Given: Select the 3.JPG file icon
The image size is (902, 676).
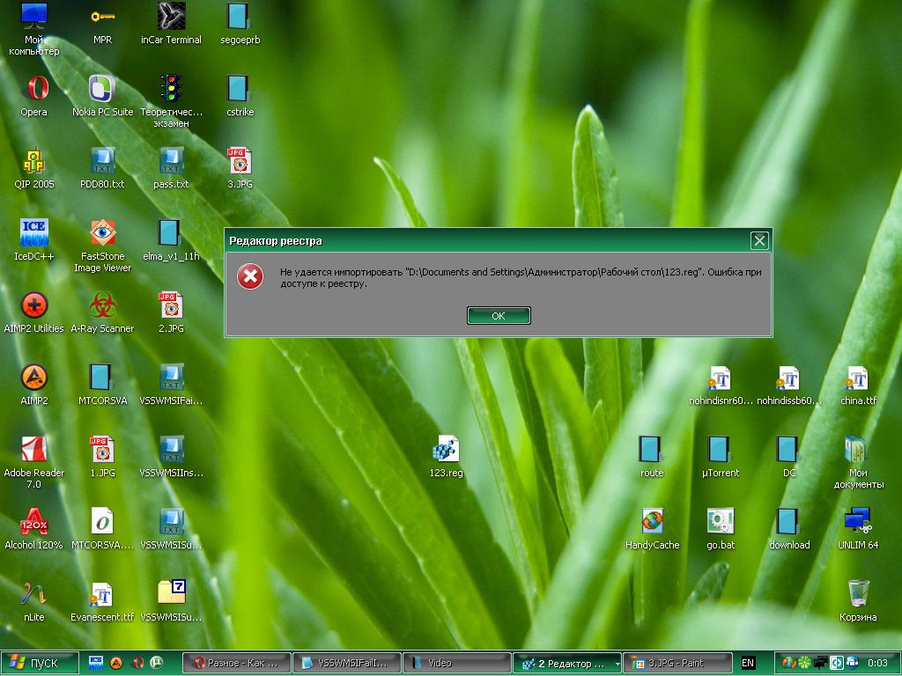Looking at the screenshot, I should point(240,168).
